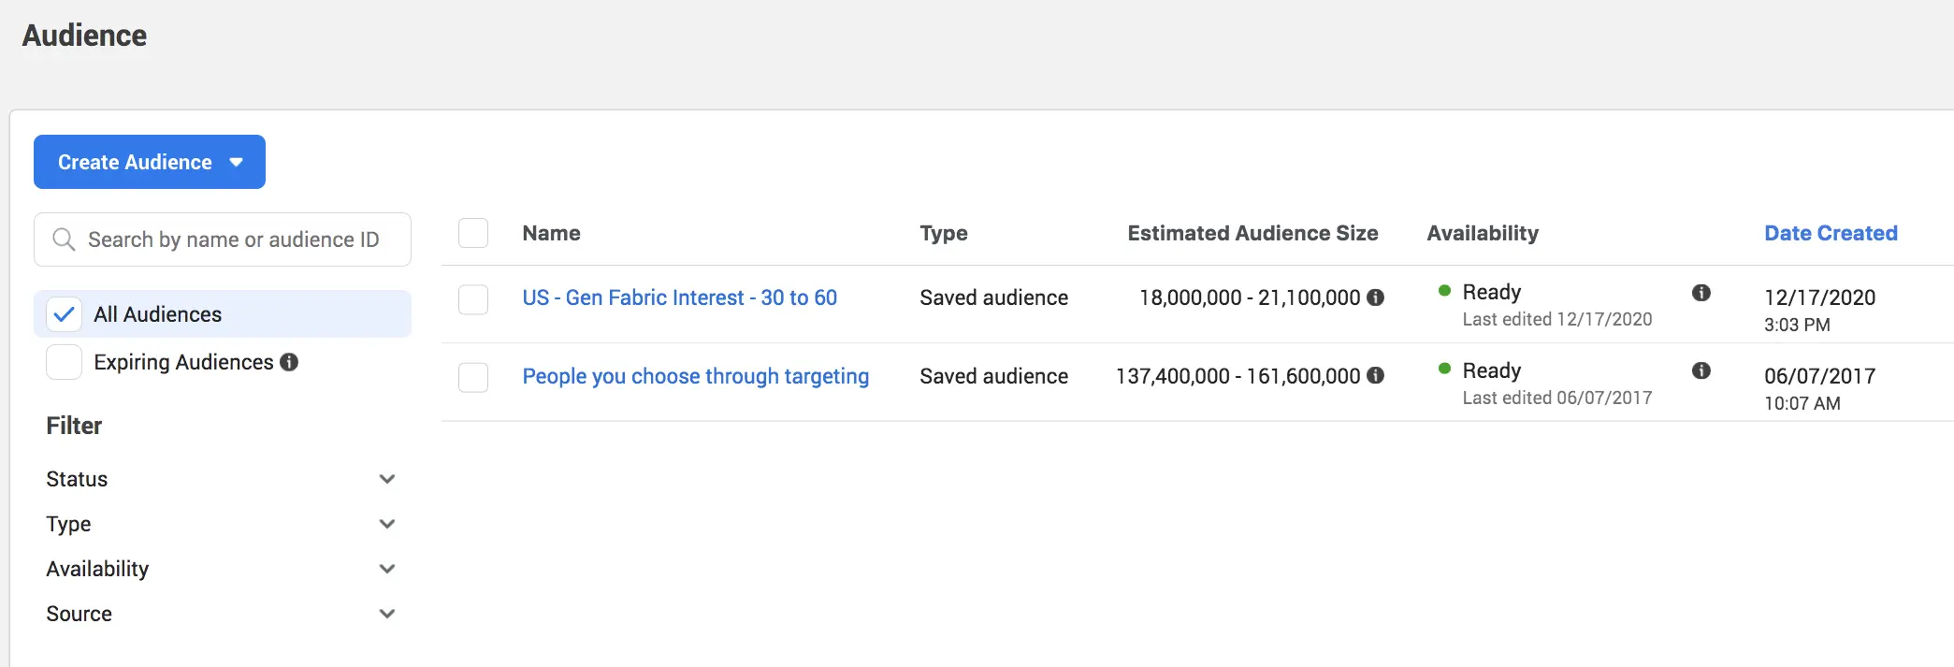Click the 3:03 PM timestamp
1954x667 pixels.
(x=1797, y=325)
